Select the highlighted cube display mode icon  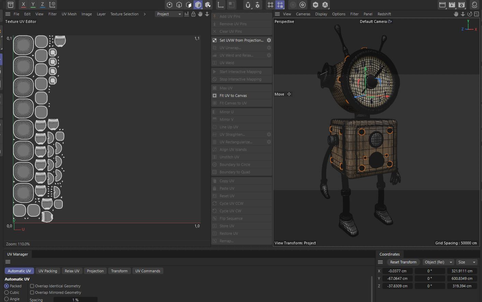pos(198,5)
